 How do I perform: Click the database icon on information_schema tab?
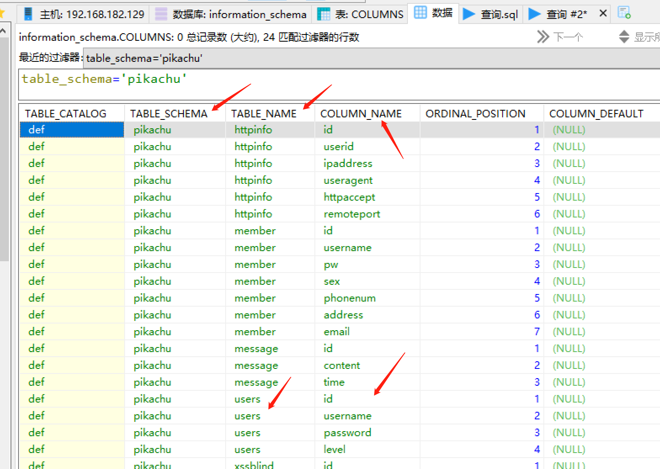tap(161, 14)
